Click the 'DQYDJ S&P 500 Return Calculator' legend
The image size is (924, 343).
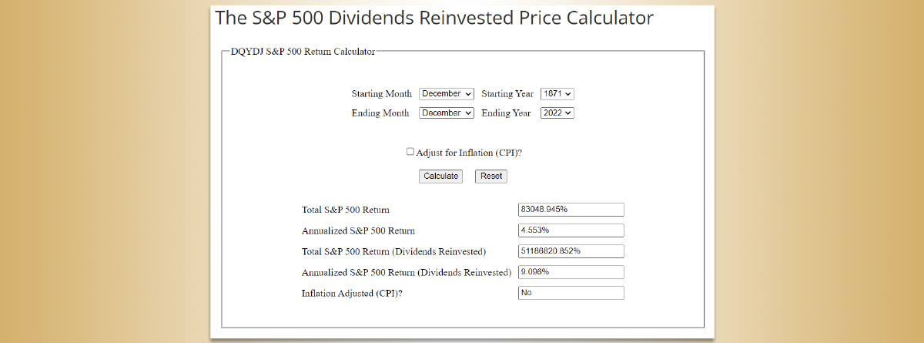[x=303, y=52]
